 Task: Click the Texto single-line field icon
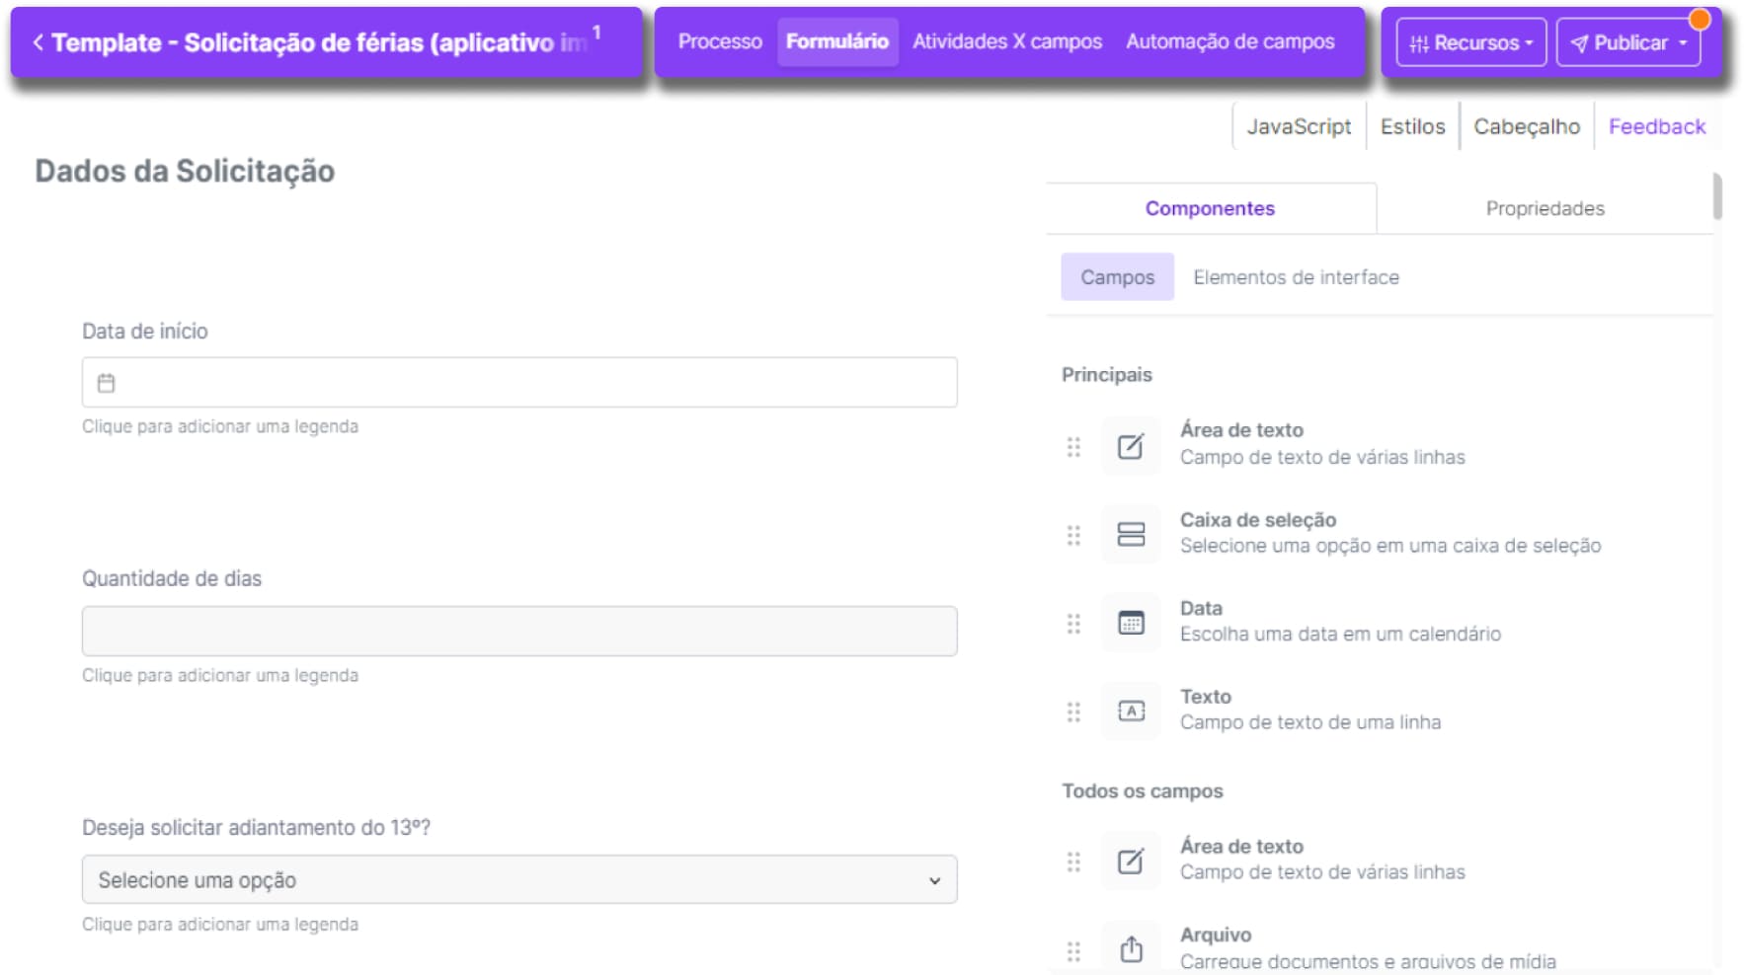(1131, 711)
